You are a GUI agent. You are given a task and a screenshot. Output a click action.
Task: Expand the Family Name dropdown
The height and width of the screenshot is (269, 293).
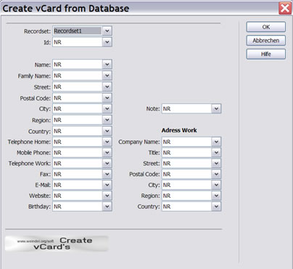point(82,76)
